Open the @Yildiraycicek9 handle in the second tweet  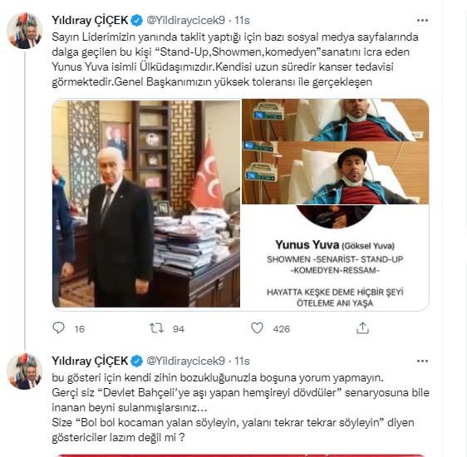coord(185,361)
